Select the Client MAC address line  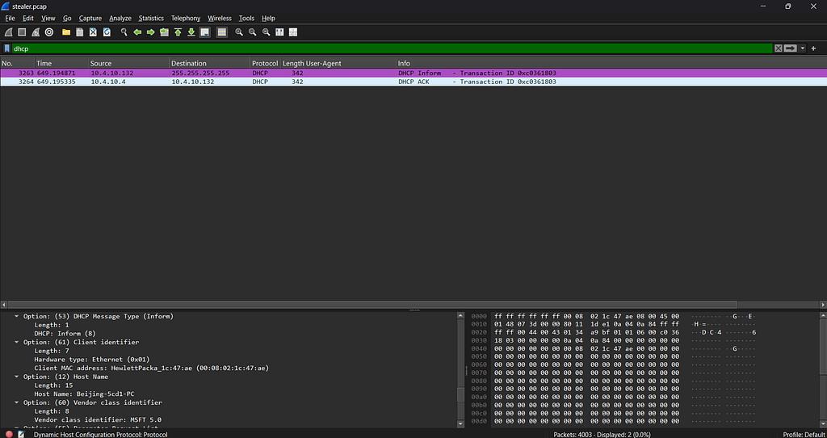(151, 368)
